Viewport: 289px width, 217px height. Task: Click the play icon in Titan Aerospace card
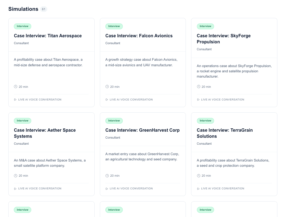15,100
